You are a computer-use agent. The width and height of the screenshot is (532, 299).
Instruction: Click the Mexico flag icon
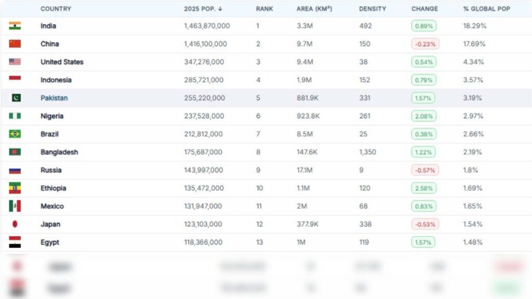(x=15, y=206)
